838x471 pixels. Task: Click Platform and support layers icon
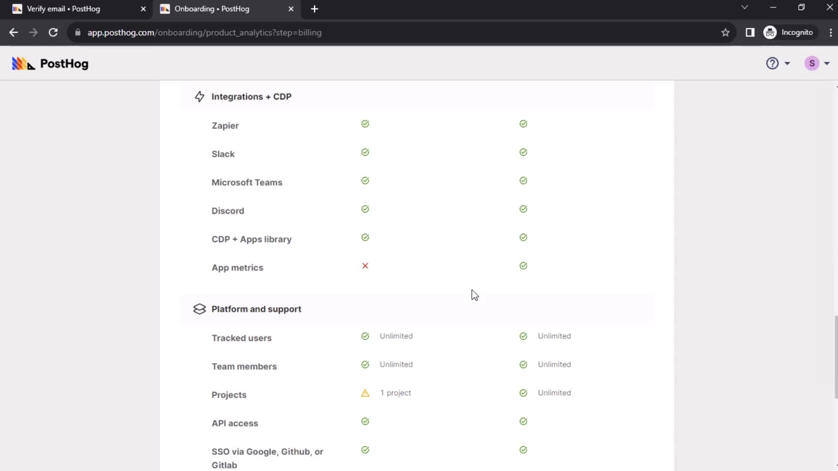tap(199, 309)
